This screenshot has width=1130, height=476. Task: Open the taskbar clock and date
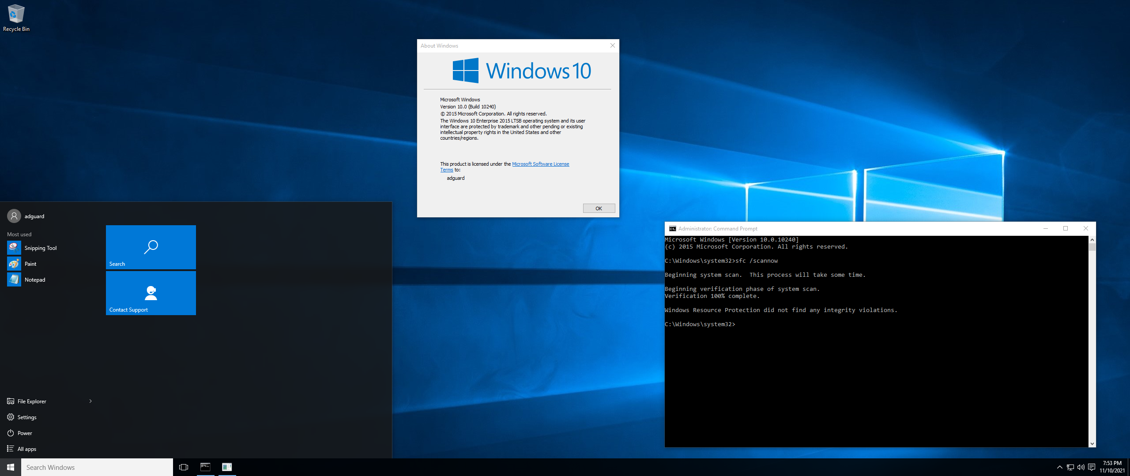[x=1112, y=467]
